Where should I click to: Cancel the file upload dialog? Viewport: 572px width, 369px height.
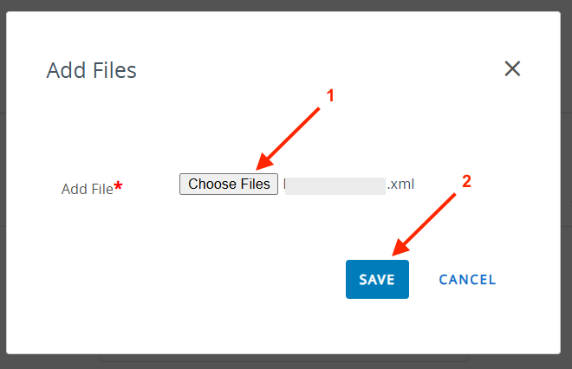click(467, 280)
